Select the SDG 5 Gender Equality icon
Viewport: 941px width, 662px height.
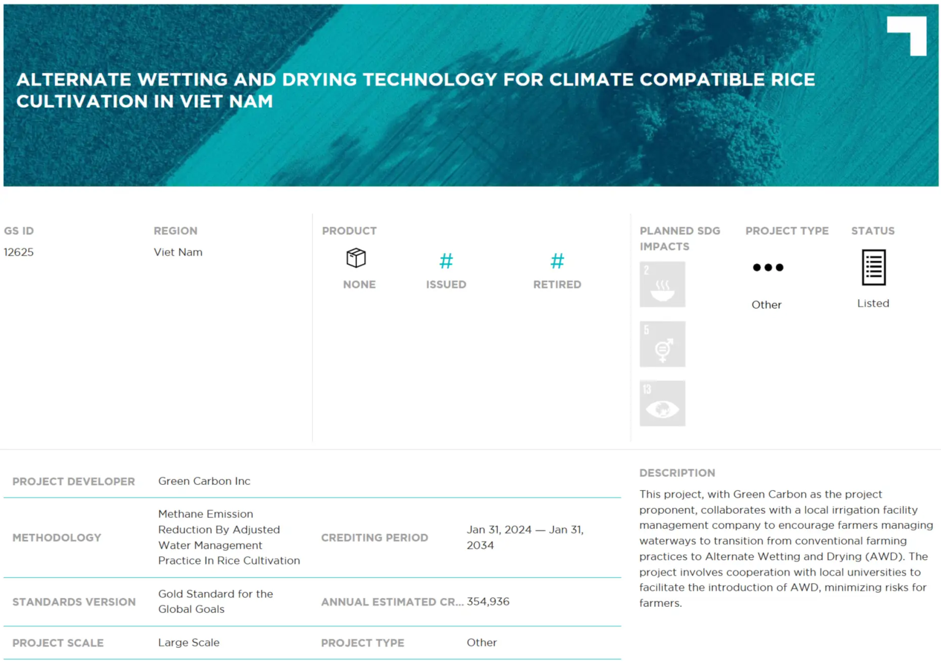[x=662, y=344]
